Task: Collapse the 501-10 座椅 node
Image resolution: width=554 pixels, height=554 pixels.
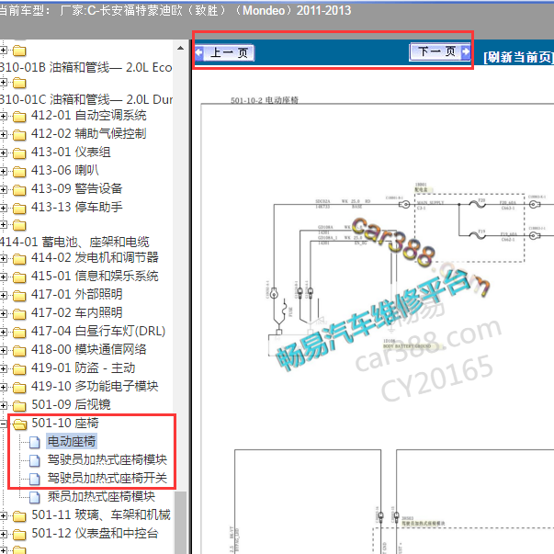Action: pos(3,424)
